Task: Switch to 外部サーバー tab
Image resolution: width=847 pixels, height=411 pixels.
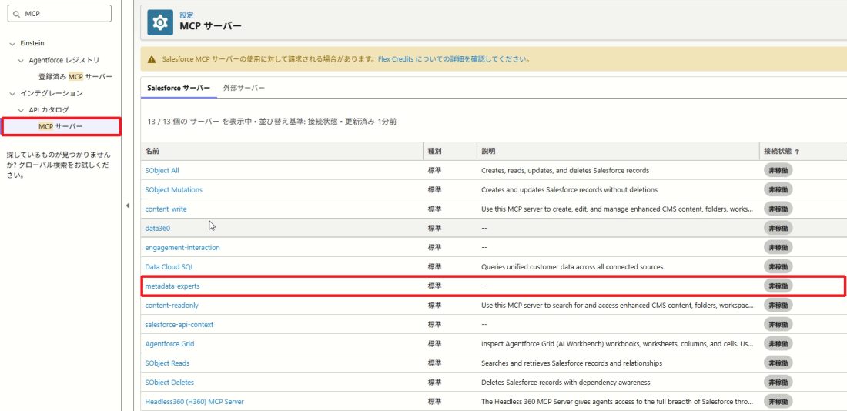Action: coord(244,88)
